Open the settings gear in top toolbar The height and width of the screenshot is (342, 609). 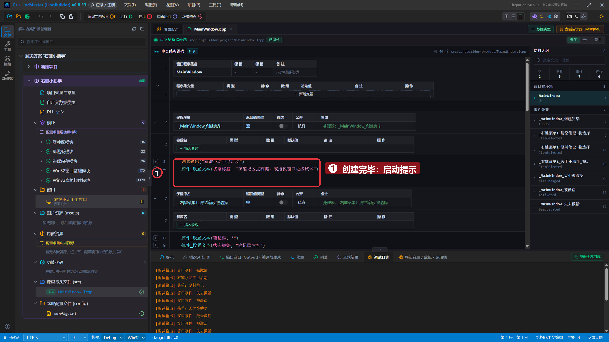pyautogui.click(x=556, y=16)
